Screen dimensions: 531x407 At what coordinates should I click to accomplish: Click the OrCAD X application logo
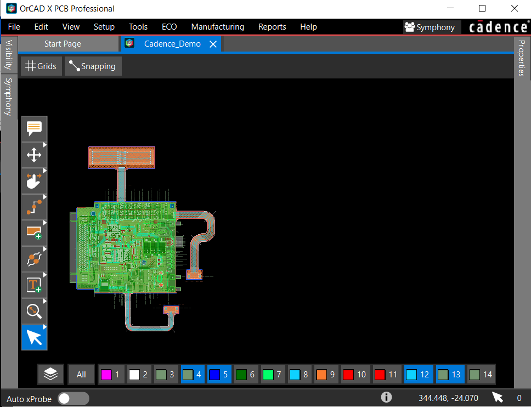(x=12, y=8)
